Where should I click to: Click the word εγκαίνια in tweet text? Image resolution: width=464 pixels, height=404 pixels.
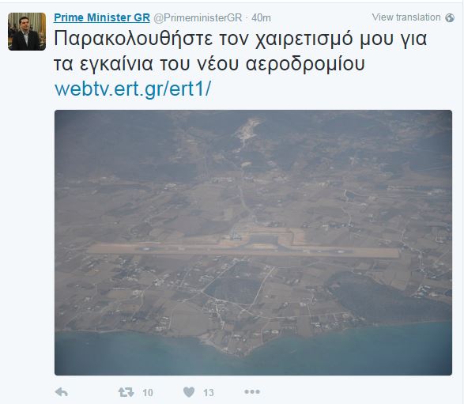pos(116,65)
